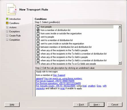Cancel the New Transport Rule wizard
The width and height of the screenshot is (127, 110).
pyautogui.click(x=115, y=105)
